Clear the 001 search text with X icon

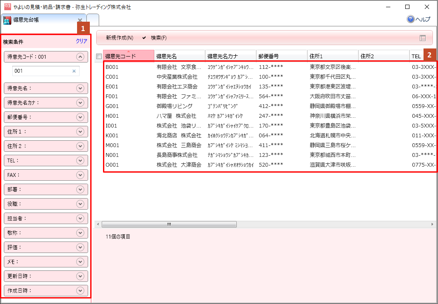click(74, 71)
